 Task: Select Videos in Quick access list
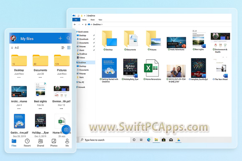tap(82, 58)
